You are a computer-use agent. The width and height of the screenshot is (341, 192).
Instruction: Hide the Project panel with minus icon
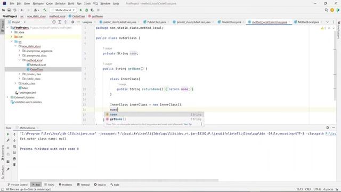(78, 22)
